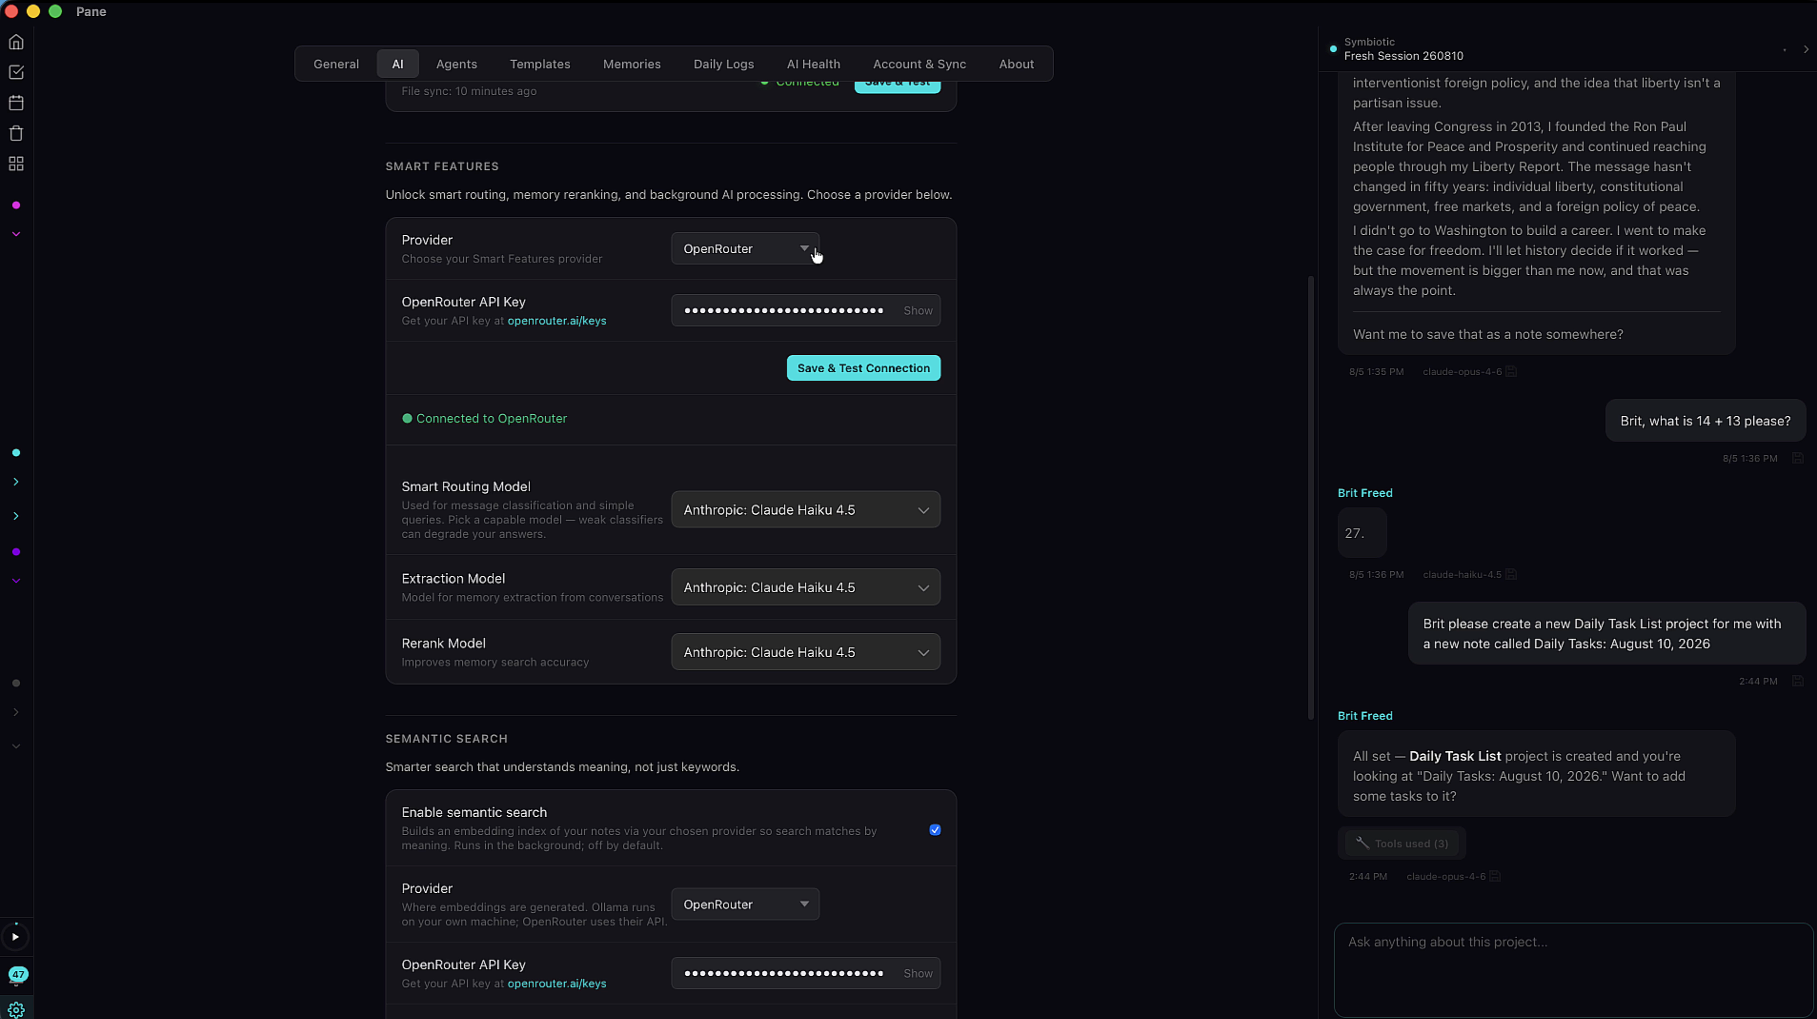
Task: Click the settings page vertical scrollbar
Action: point(1311,497)
